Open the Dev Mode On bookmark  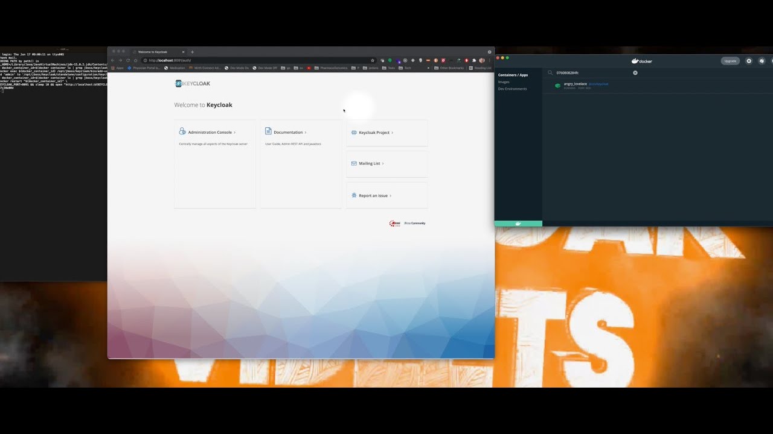coord(237,68)
